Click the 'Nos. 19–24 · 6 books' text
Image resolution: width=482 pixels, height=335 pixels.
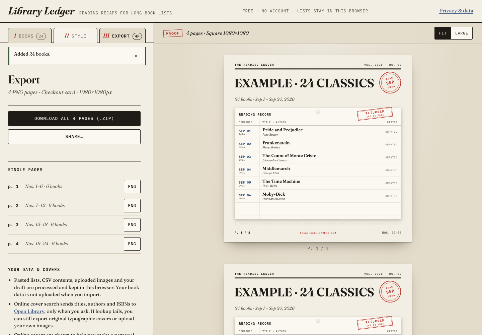47,244
